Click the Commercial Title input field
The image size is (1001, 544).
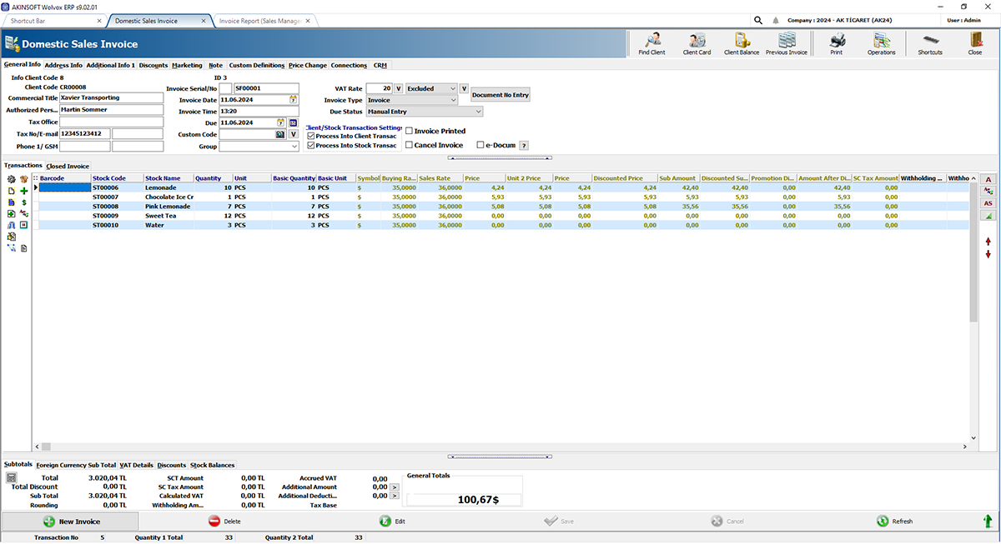111,98
